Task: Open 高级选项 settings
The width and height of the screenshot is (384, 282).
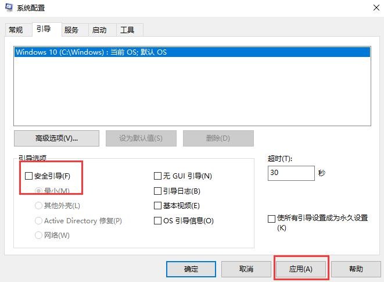Action: [x=56, y=138]
